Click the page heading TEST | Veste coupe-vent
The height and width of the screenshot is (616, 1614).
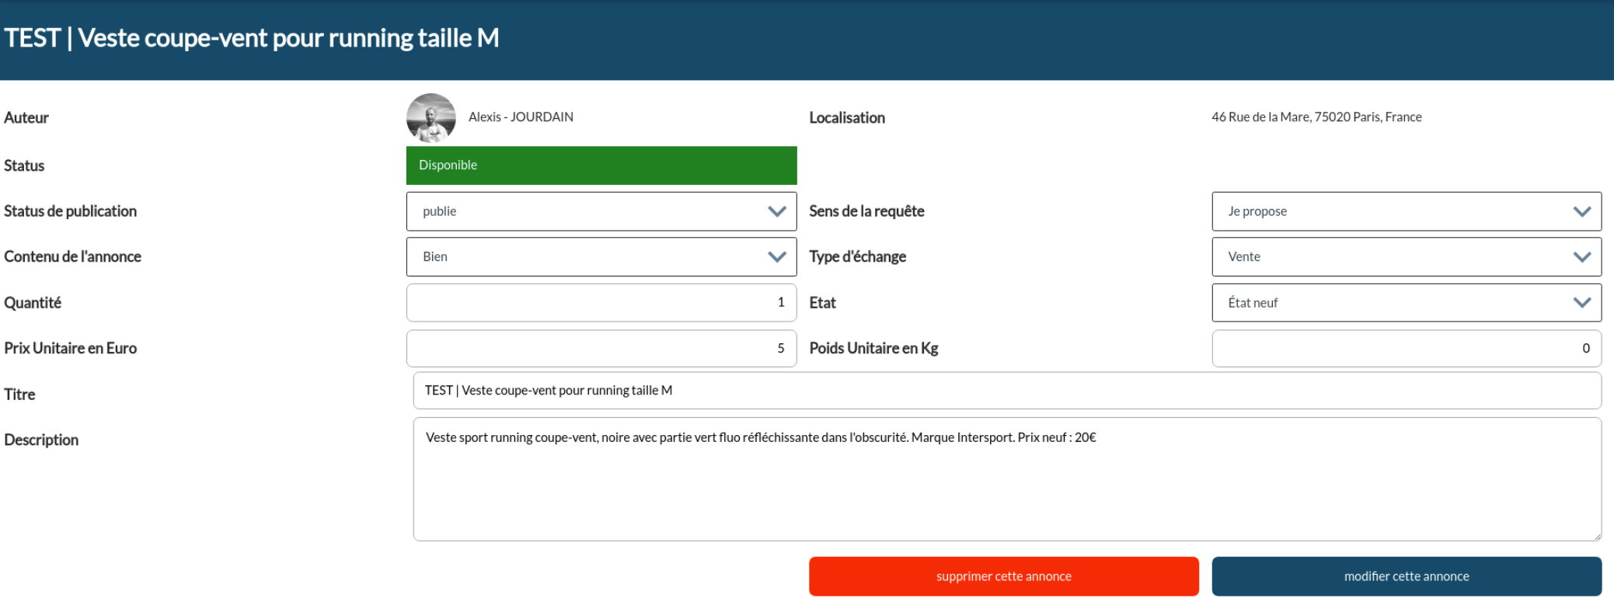click(252, 38)
